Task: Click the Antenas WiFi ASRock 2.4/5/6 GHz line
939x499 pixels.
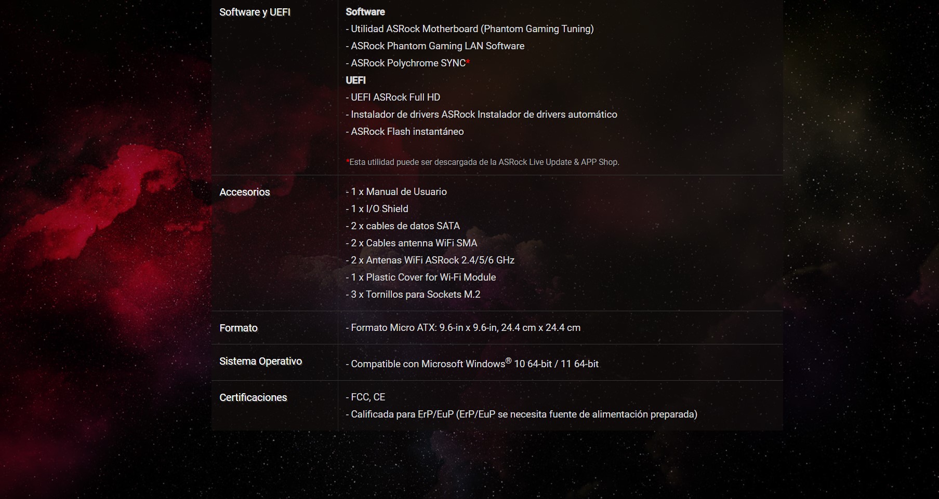Action: tap(430, 260)
